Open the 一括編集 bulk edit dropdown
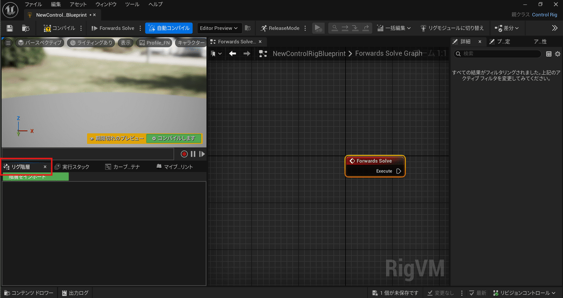The width and height of the screenshot is (563, 298). [394, 28]
